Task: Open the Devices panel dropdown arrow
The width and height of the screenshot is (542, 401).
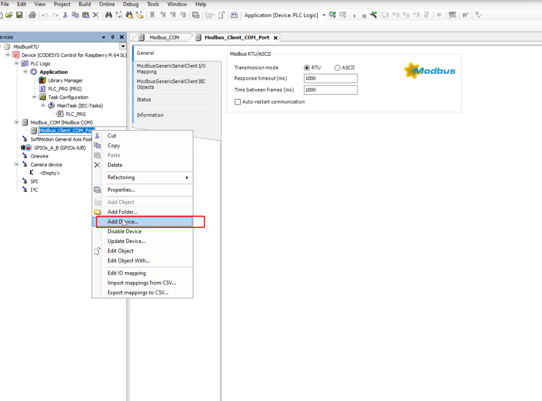Action: tap(104, 37)
